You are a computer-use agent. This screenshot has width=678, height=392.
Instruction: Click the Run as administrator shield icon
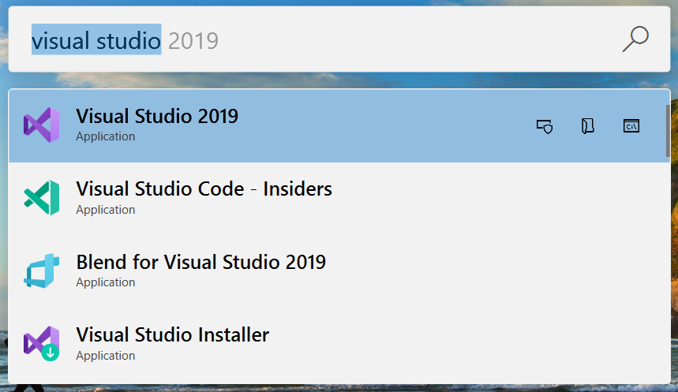[544, 126]
